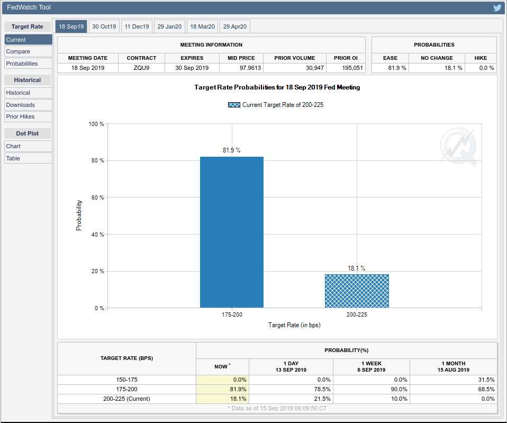Click NO CHANGE probability 18.1 % cell
The image size is (507, 423).
coord(437,68)
